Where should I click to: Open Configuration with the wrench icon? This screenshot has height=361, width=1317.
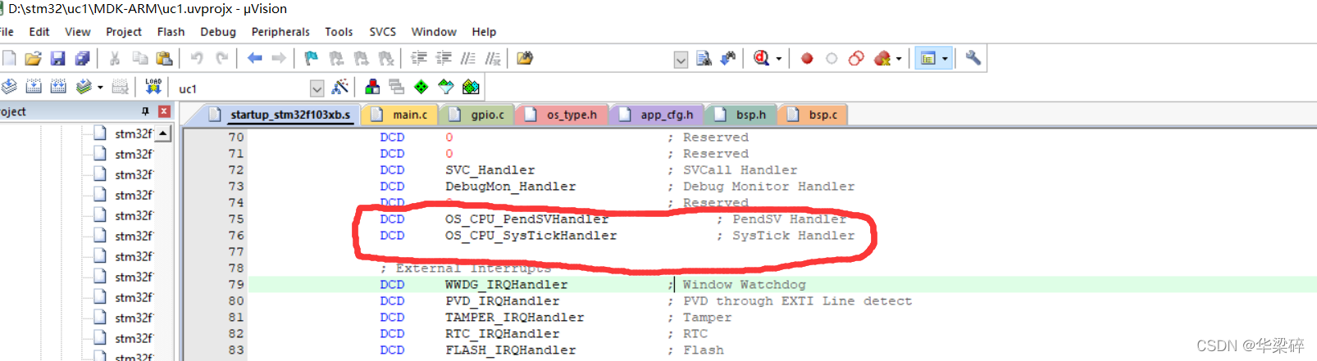(x=973, y=58)
